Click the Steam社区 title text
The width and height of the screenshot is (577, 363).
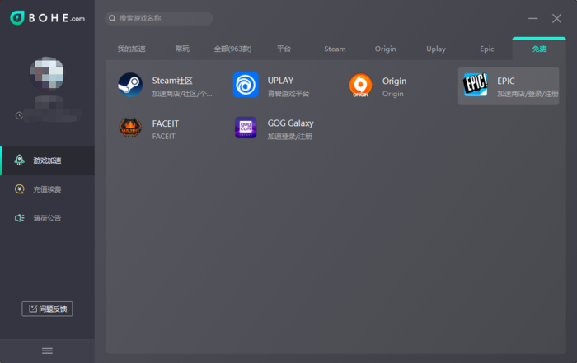click(172, 81)
